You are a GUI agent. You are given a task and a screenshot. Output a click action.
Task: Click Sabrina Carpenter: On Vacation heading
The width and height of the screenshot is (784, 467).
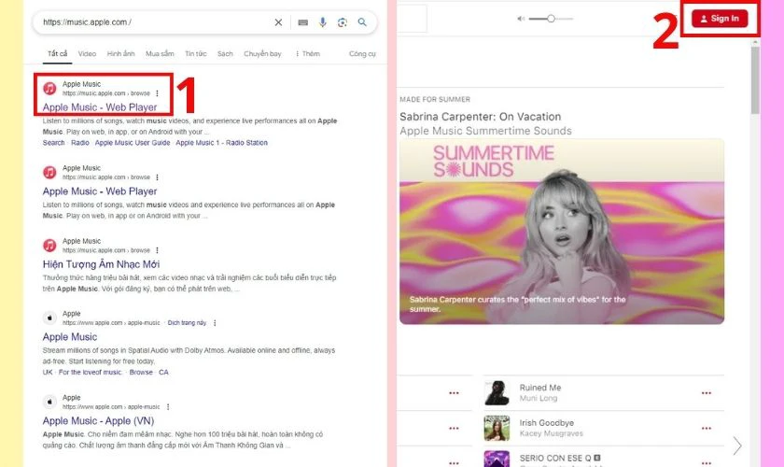click(x=480, y=117)
